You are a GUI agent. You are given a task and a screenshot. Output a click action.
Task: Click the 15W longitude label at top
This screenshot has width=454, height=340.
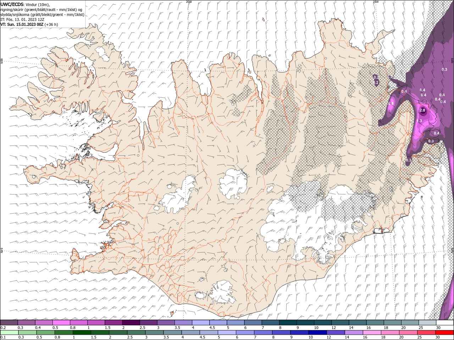coord(376,2)
